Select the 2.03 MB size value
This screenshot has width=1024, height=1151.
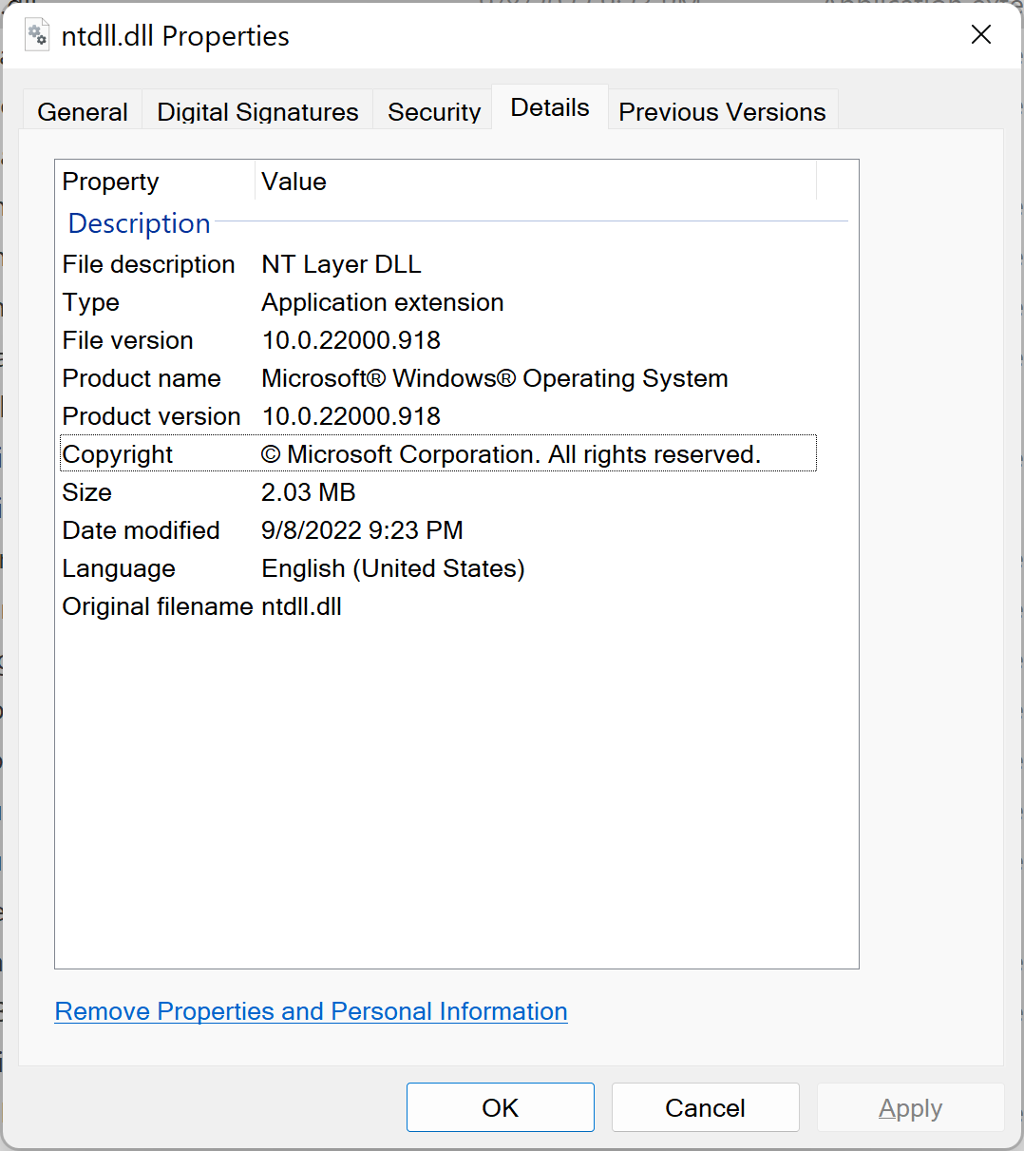309,492
